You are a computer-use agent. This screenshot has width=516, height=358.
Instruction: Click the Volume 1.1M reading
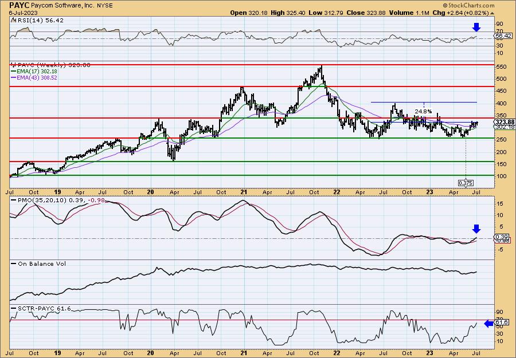pos(409,13)
